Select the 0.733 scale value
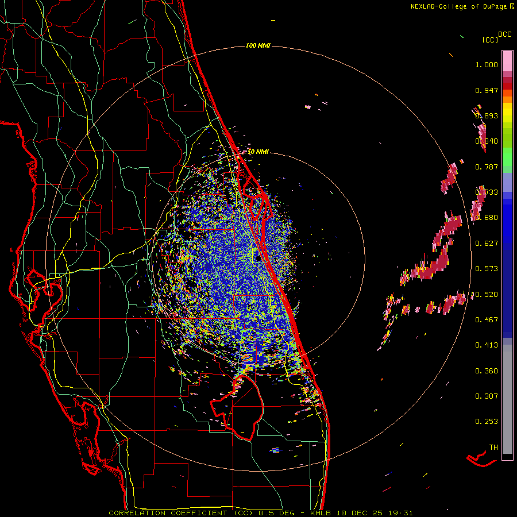This screenshot has height=517, width=517. 487,192
